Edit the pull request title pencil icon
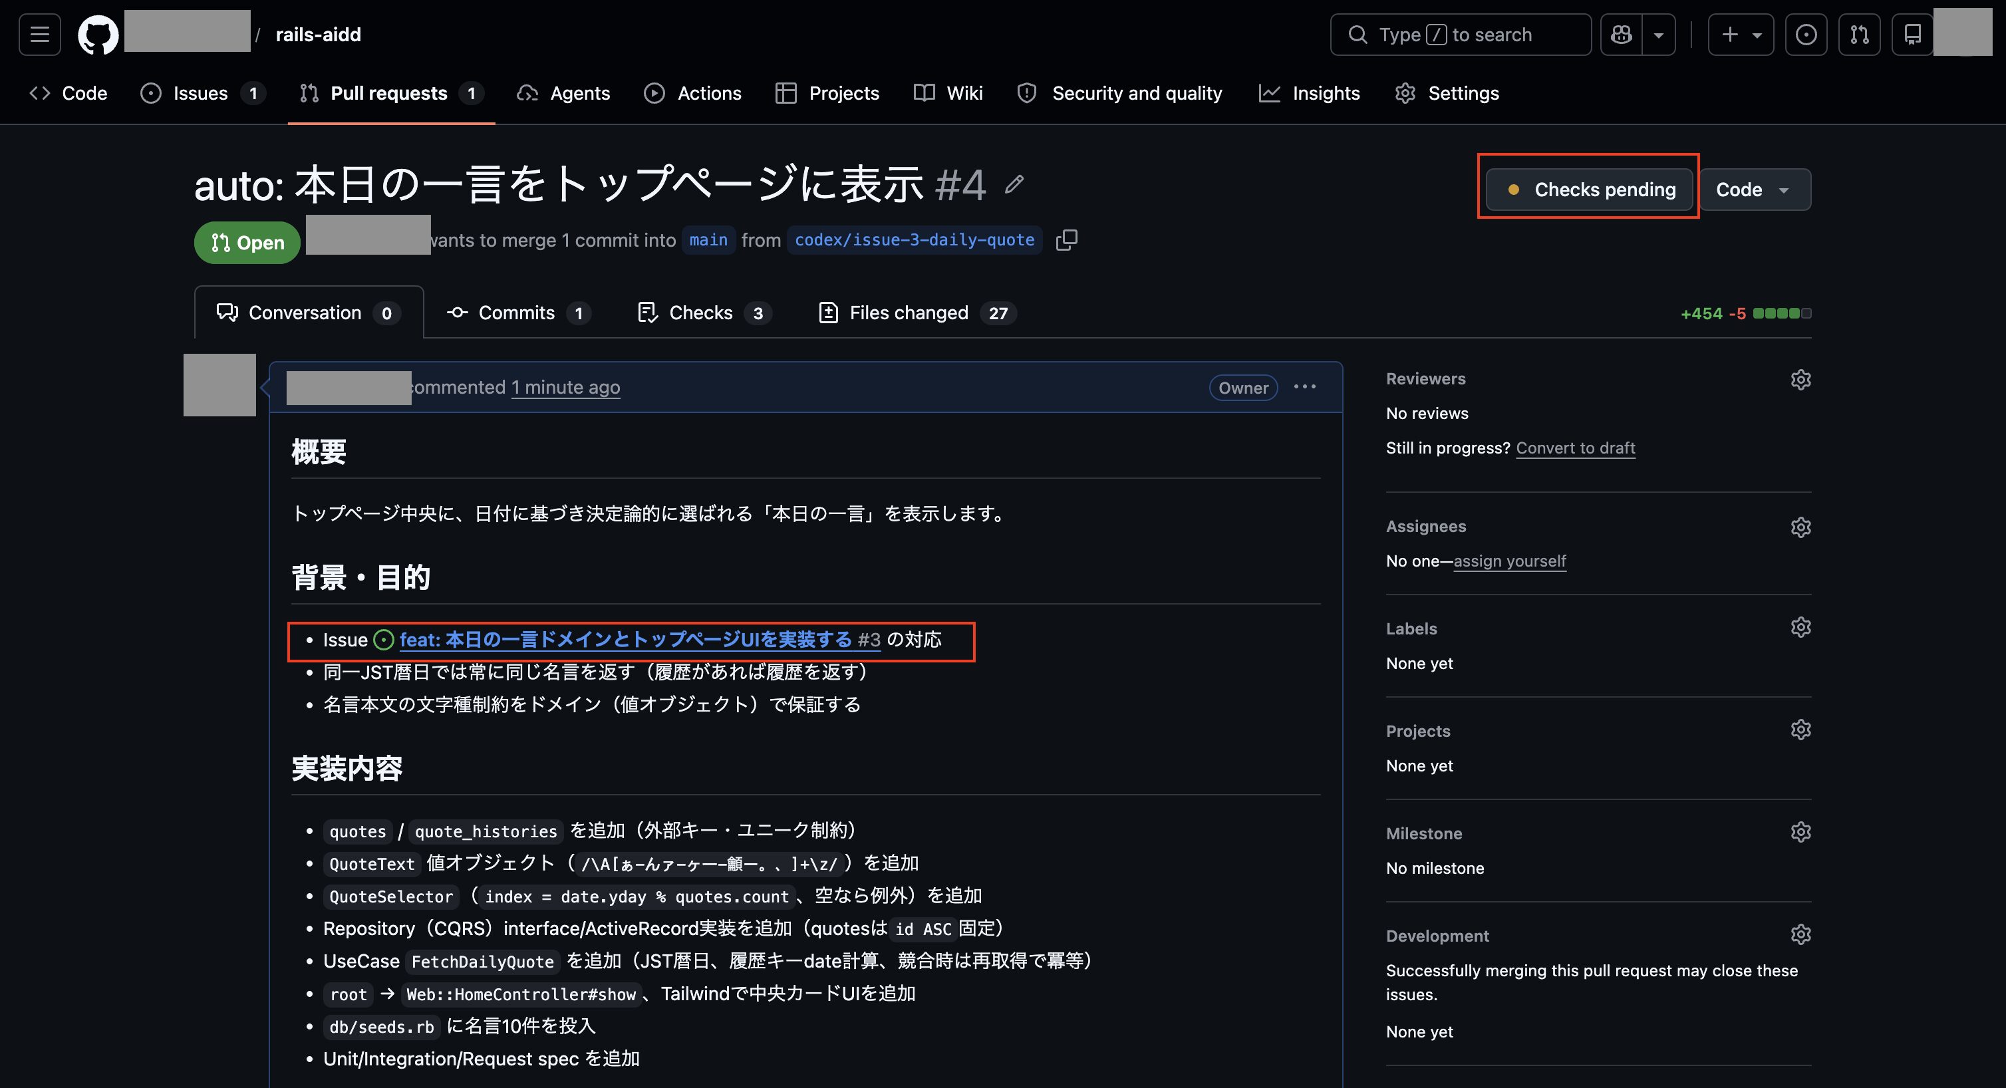 point(1014,185)
